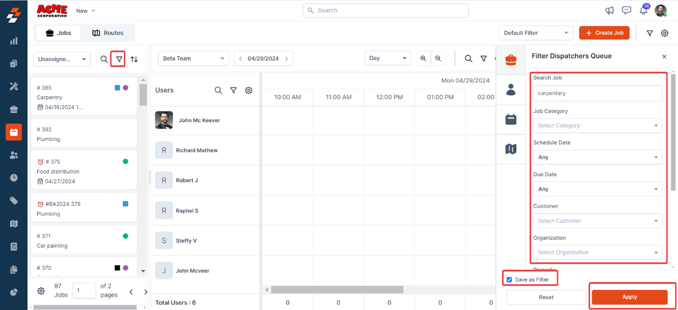Open the Day view dropdown

coord(387,58)
